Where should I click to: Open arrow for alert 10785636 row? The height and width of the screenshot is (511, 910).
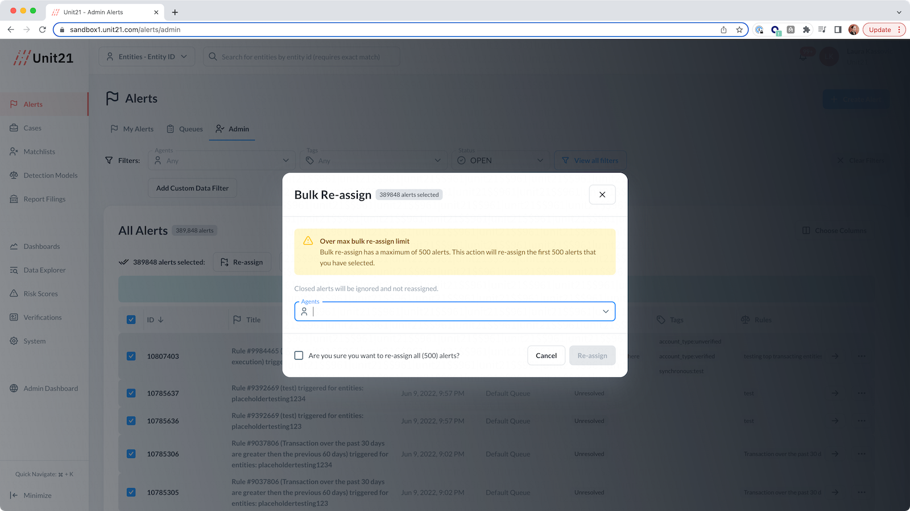[x=835, y=421]
